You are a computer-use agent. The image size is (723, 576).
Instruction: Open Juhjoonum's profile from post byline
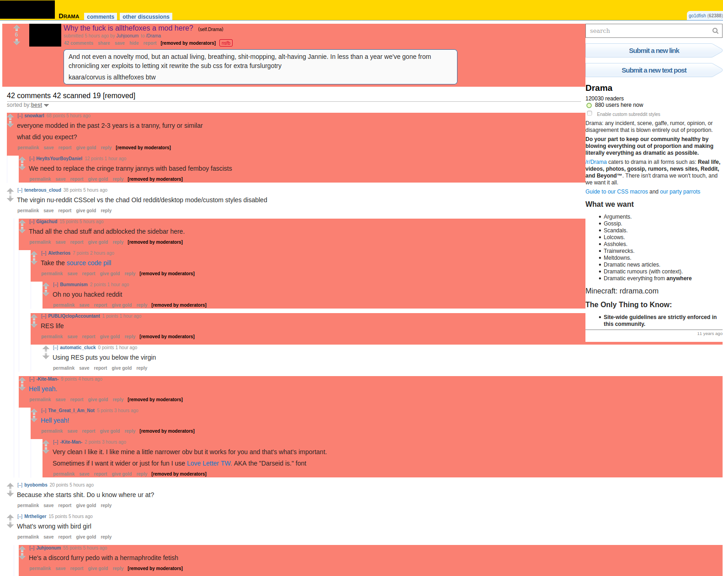tap(128, 36)
